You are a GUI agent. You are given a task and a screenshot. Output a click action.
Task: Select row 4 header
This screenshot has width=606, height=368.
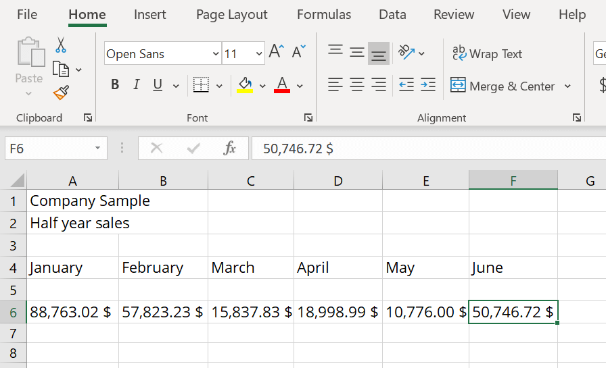[13, 267]
